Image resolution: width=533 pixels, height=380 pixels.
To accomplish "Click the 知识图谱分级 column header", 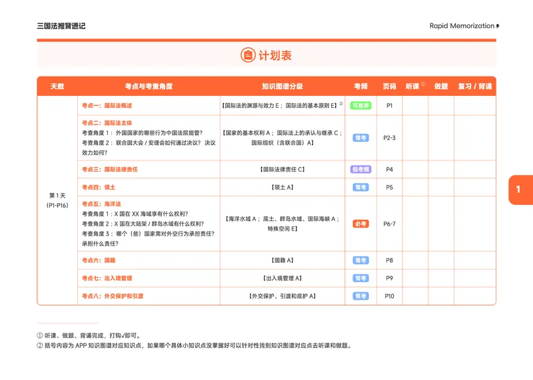I will pyautogui.click(x=282, y=87).
